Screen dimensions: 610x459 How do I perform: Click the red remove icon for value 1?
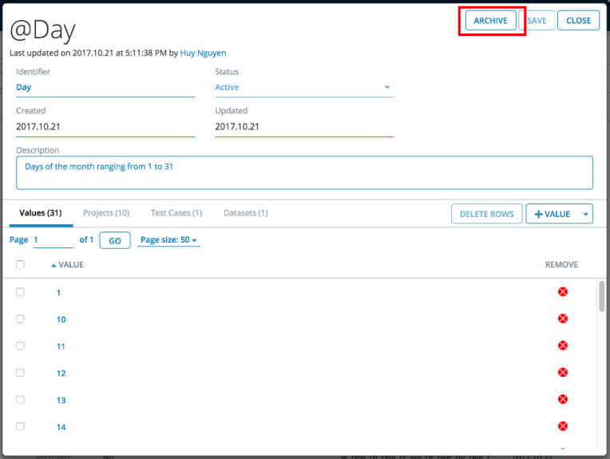click(x=562, y=292)
